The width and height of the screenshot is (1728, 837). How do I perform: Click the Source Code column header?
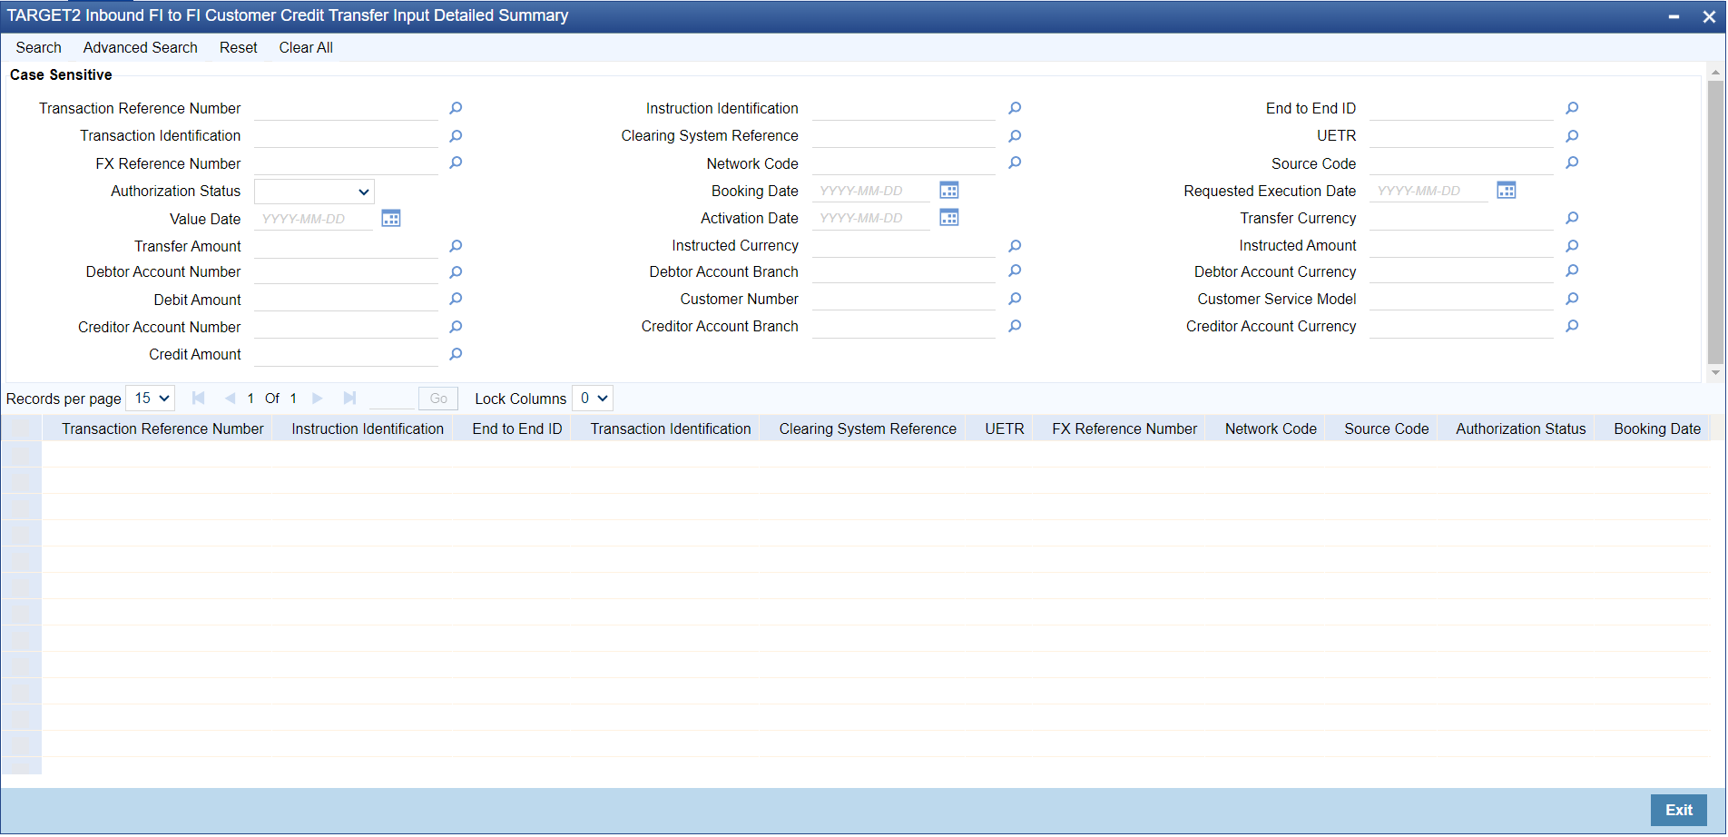tap(1386, 429)
